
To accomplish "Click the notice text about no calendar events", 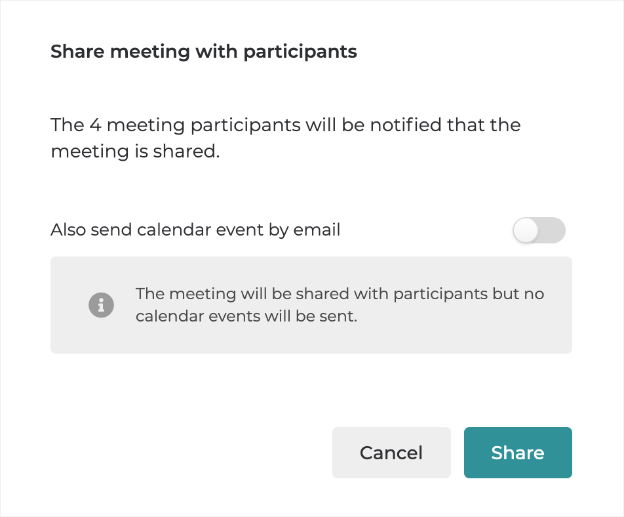I will pyautogui.click(x=340, y=304).
